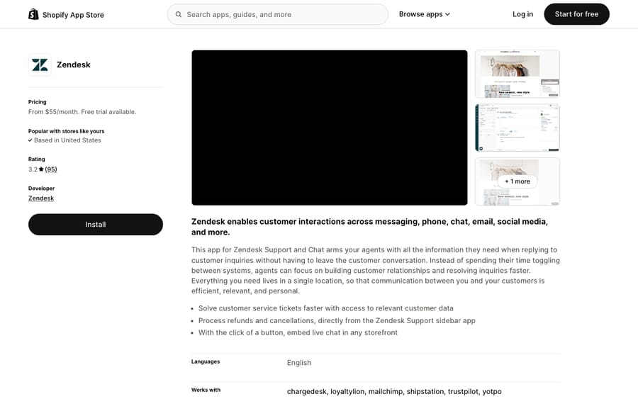Viewport: 638px width, 399px height.
Task: Click the Start for free button
Action: (x=576, y=14)
